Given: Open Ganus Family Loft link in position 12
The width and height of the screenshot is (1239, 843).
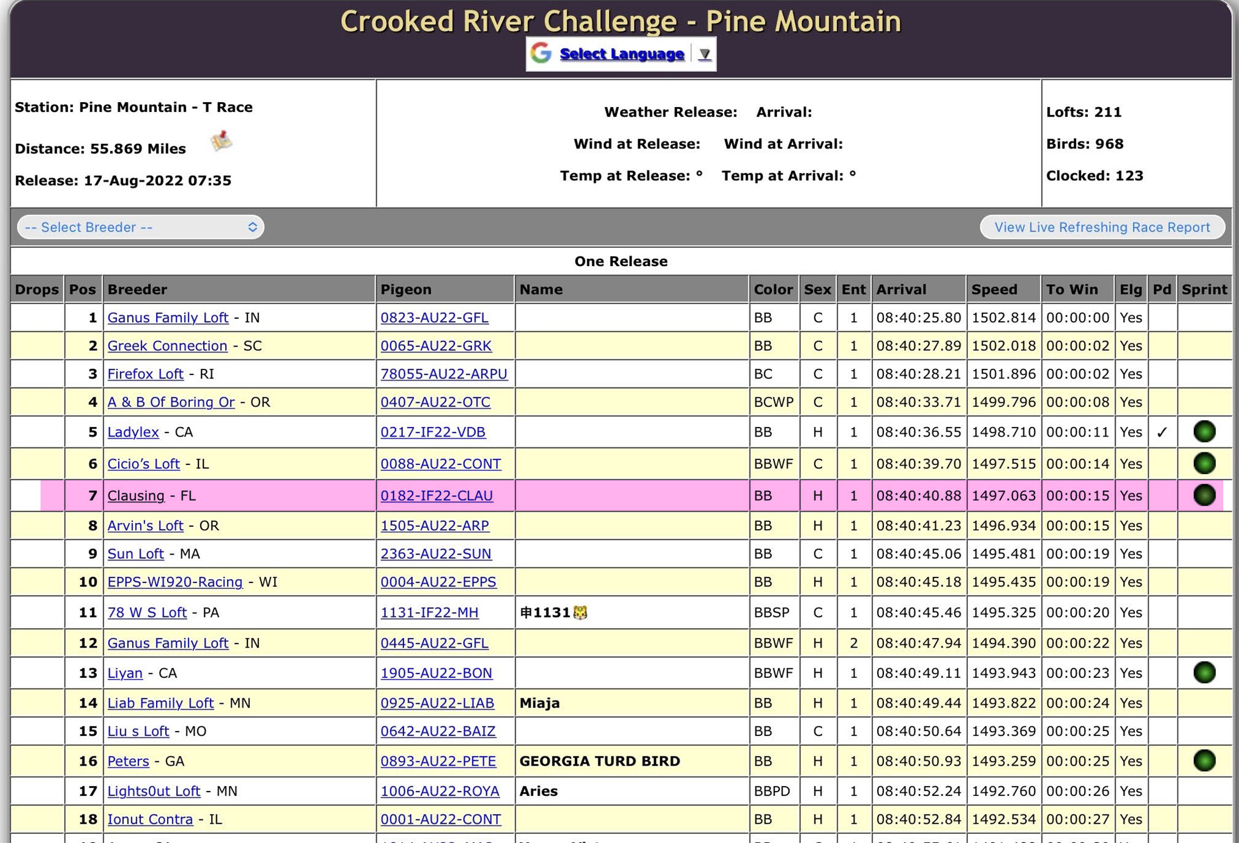Looking at the screenshot, I should [x=168, y=643].
